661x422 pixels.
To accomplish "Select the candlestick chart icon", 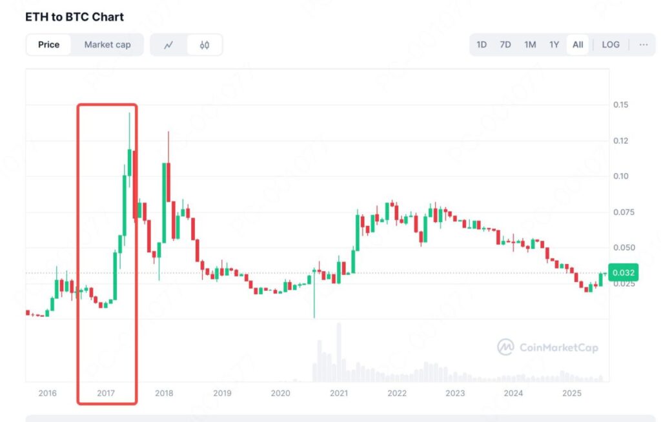I will coord(204,45).
